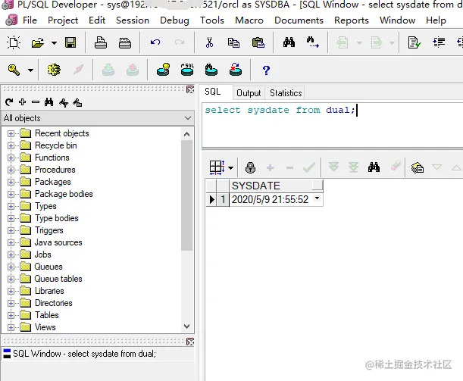463x381 pixels.
Task: Click the result grid layout icon
Action: point(217,167)
